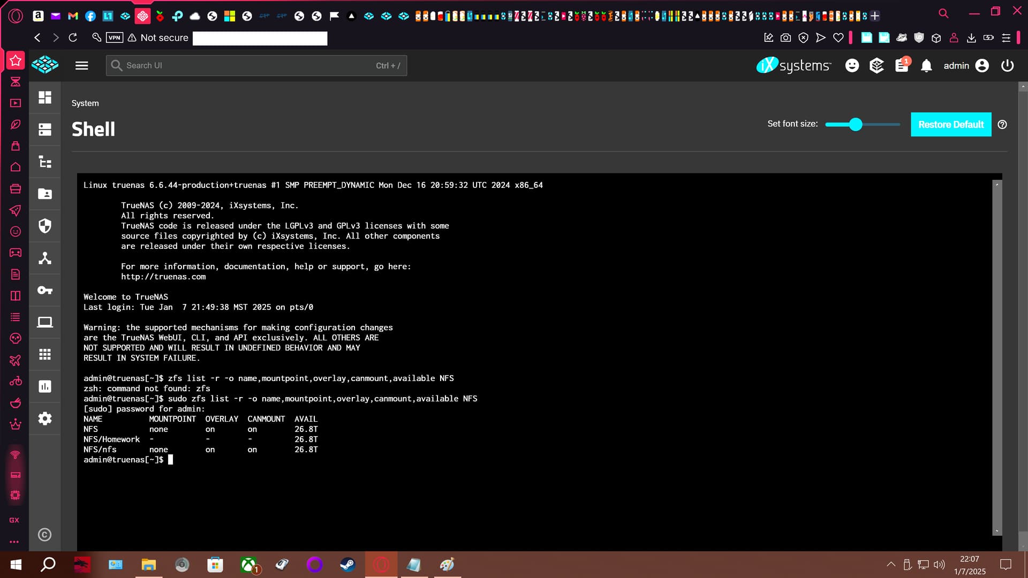Open the Datasets tree icon in sidebar
Screen dimensions: 1028x578
[45, 162]
